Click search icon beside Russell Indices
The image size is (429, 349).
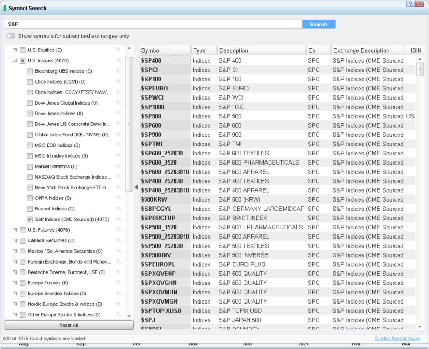119,209
